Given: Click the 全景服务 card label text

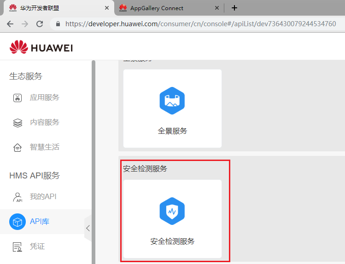Looking at the screenshot, I should click(172, 131).
